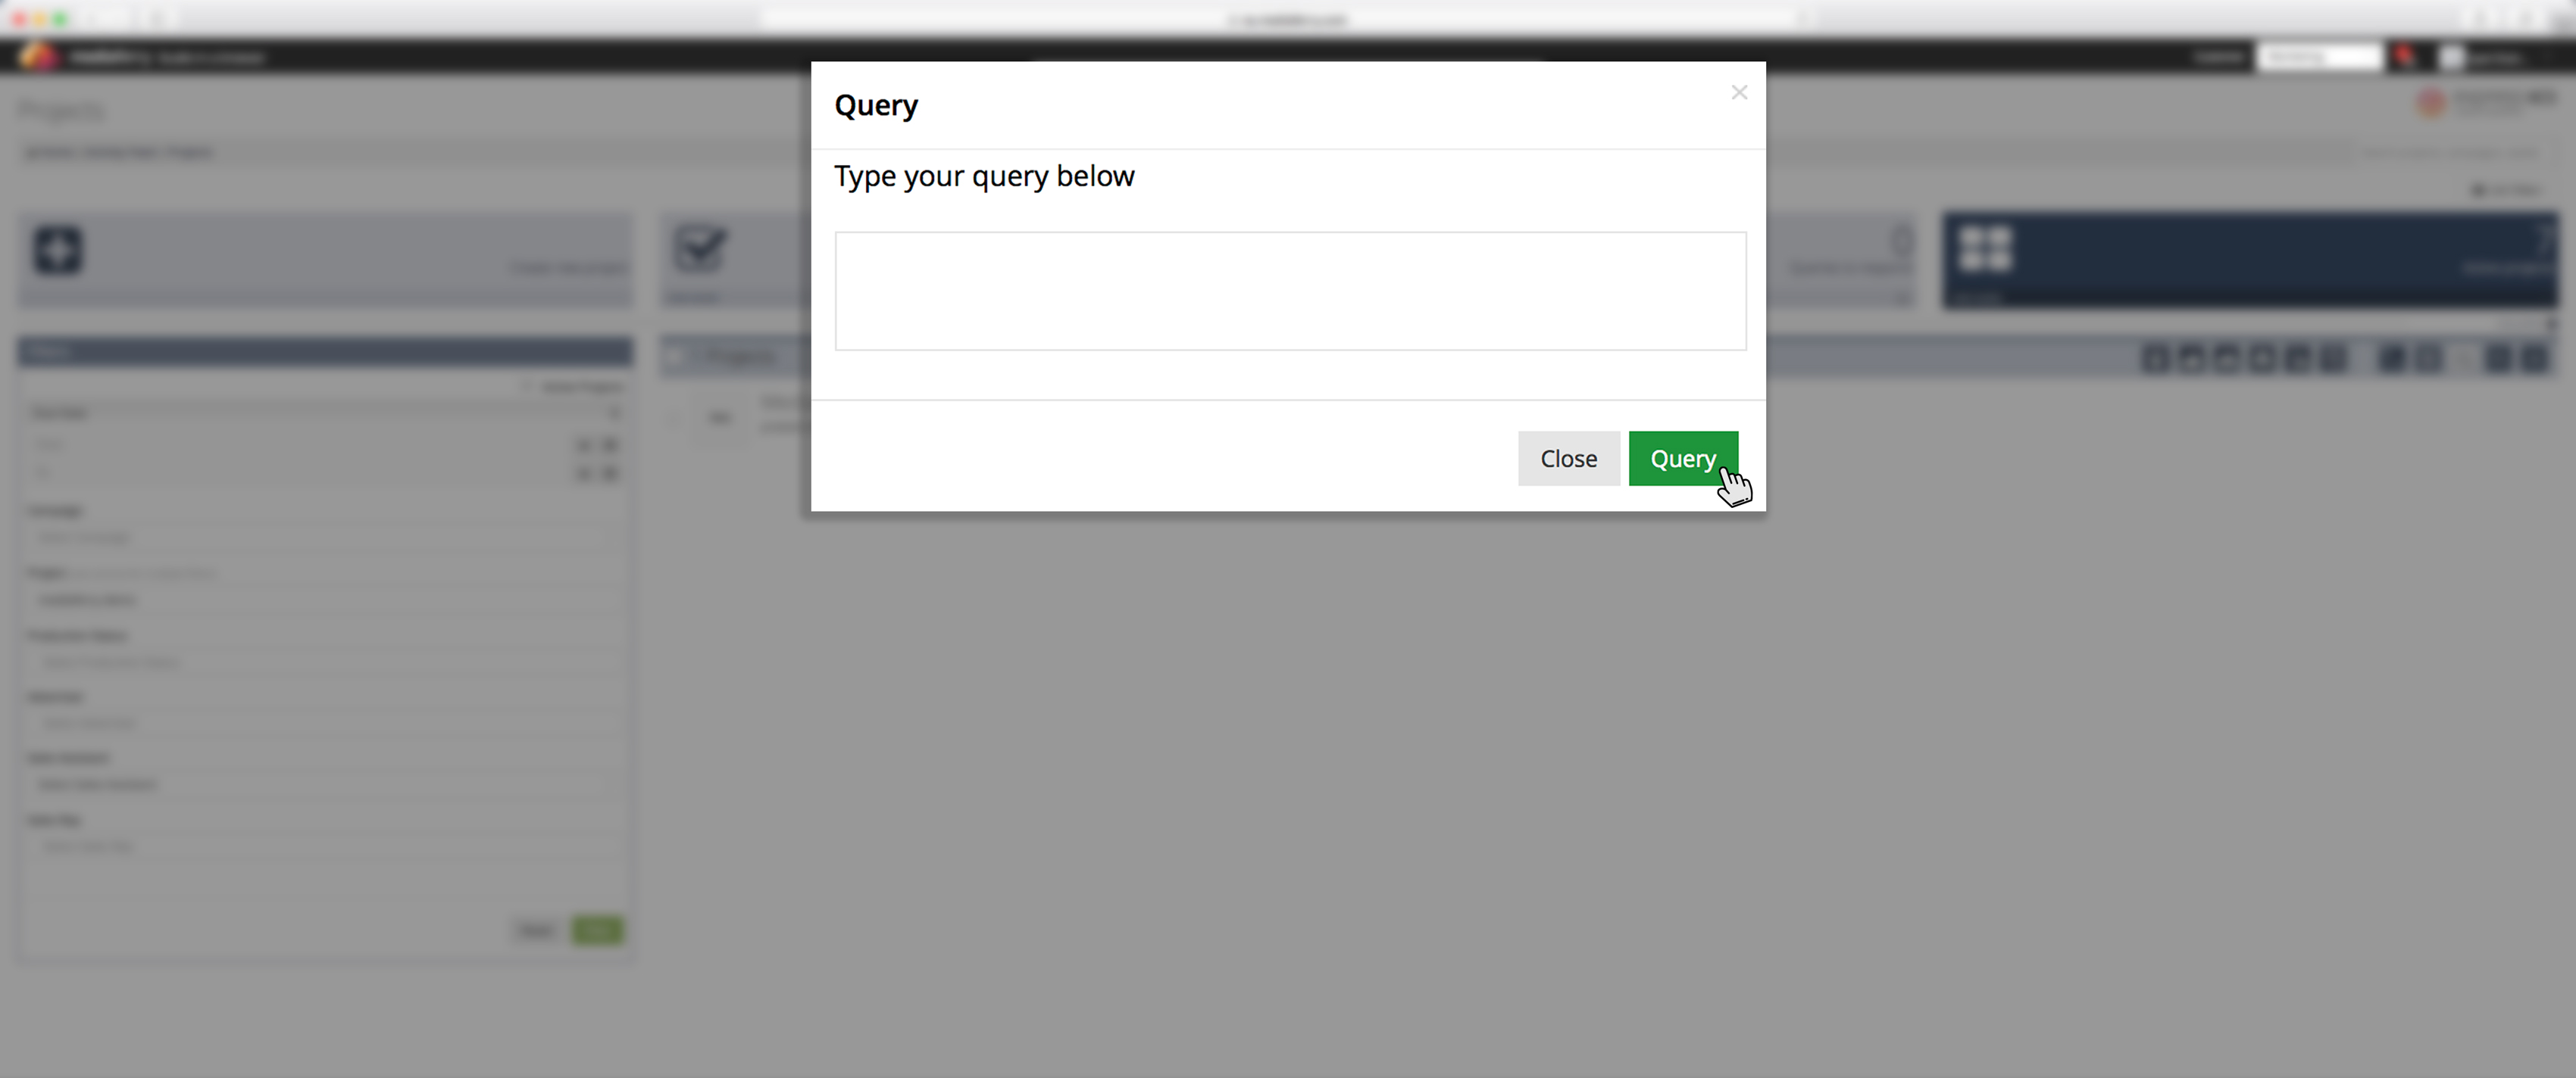
Task: Click the gray Close button
Action: 1568,459
